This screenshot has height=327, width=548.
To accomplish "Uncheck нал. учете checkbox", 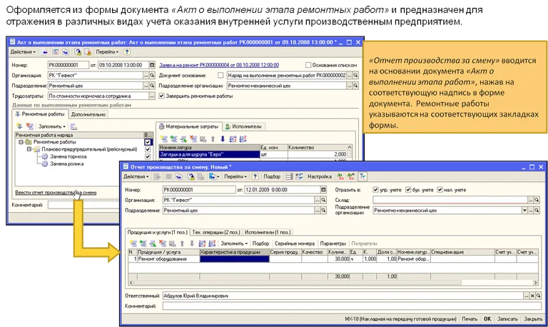I will [x=440, y=190].
